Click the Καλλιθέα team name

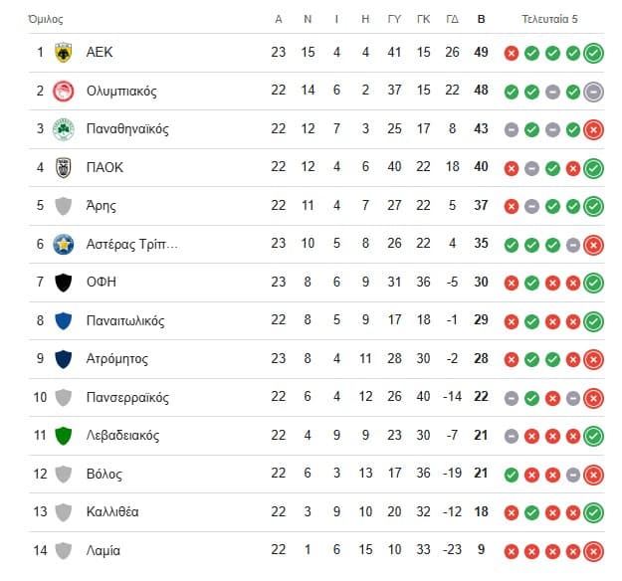coord(112,511)
